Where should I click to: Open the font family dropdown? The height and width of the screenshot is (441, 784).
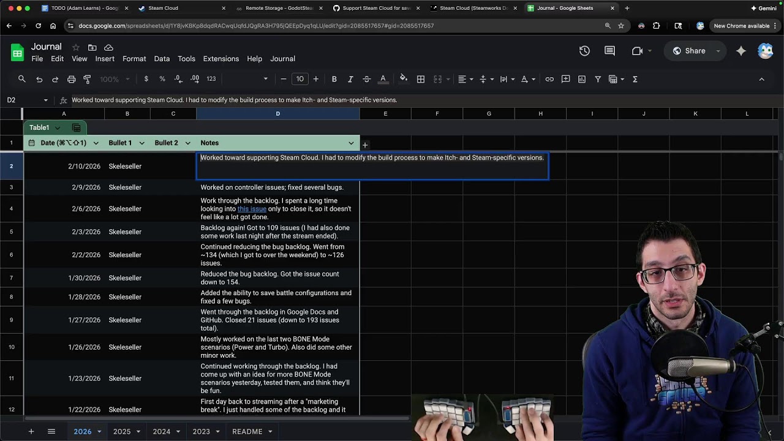247,79
